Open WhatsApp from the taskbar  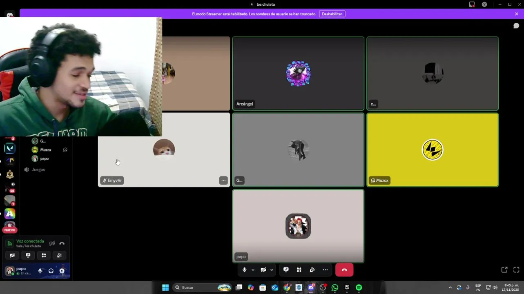(335, 287)
